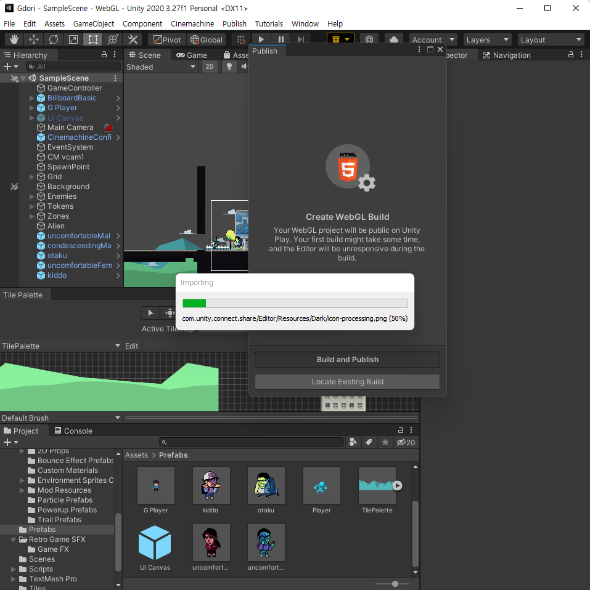590x590 pixels.
Task: Toggle scene audio speaker icon
Action: (245, 67)
